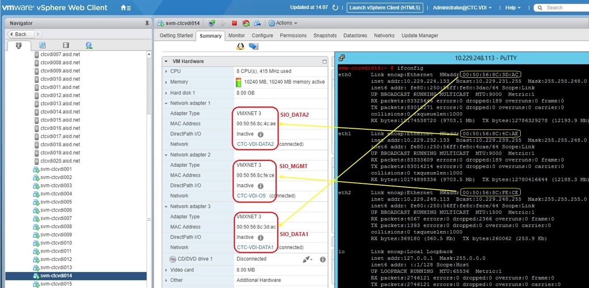Click the Reset VM toolbar icon

coord(246,23)
